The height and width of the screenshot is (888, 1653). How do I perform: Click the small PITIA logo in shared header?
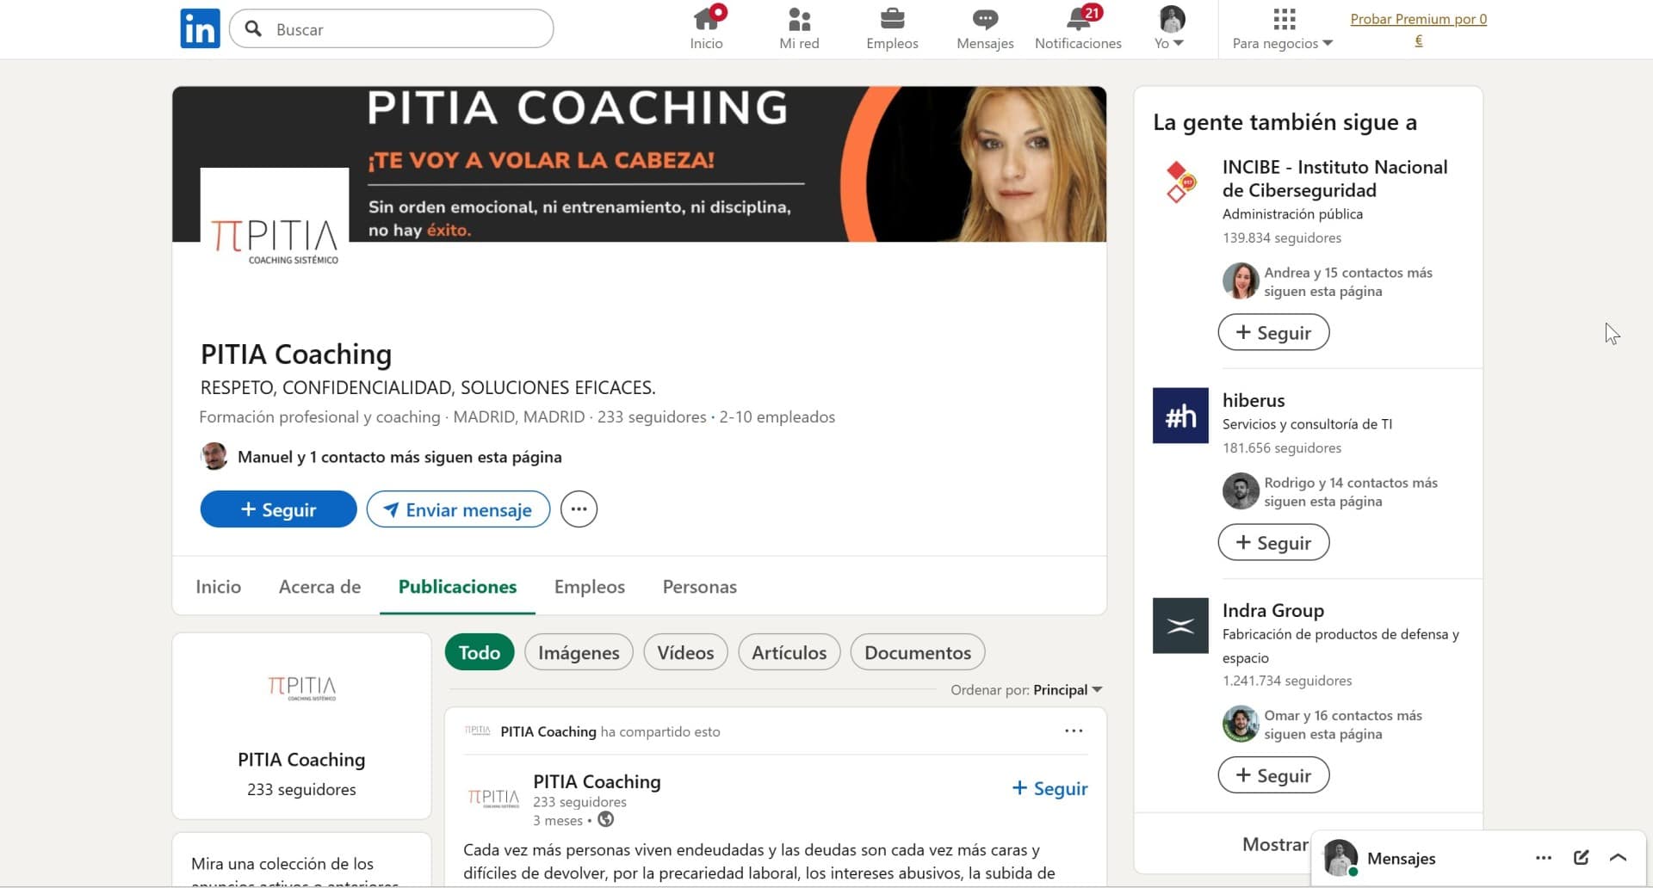[478, 731]
